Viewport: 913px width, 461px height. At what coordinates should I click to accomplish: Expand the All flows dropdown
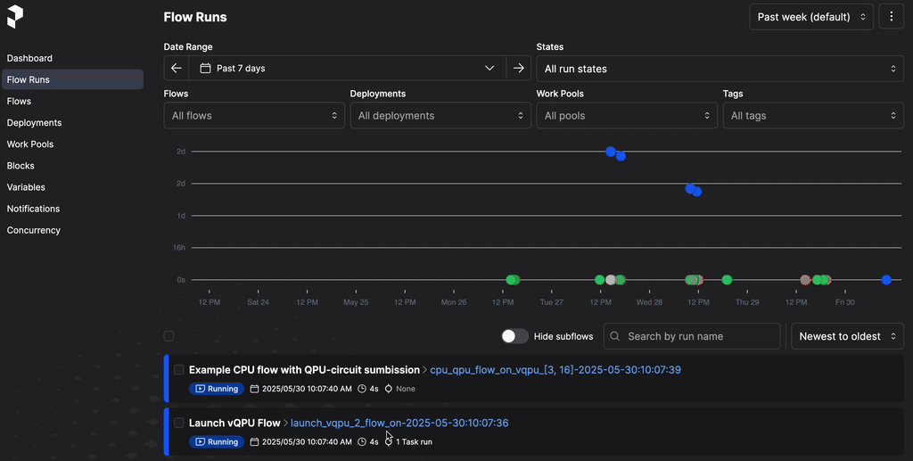254,116
